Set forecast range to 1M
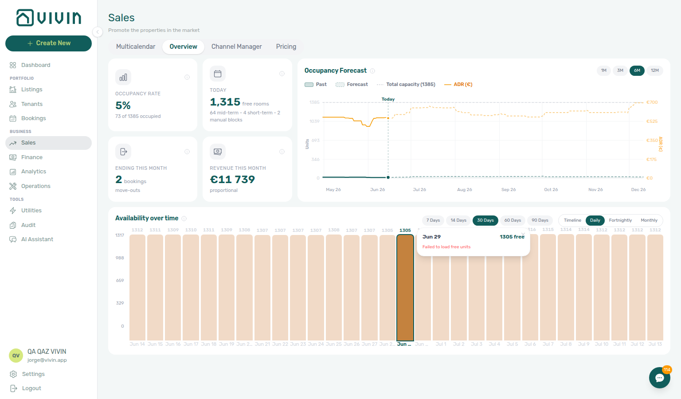 click(603, 70)
